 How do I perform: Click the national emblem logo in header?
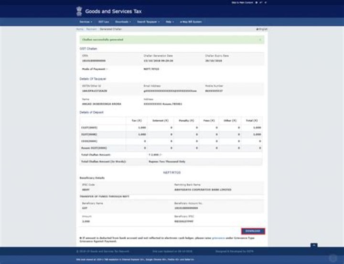[x=79, y=11]
